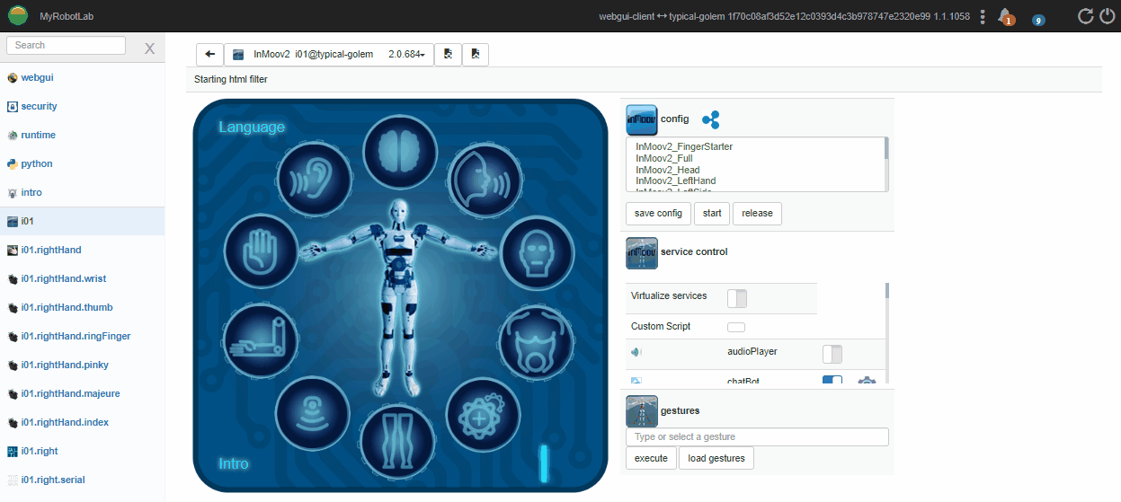
Task: Toggle the audioPlayer service switch
Action: pos(832,354)
